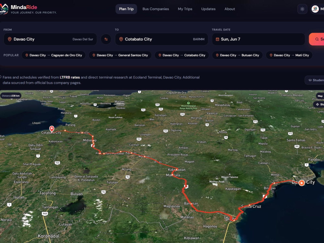Click the calendar icon in Travel Date
This screenshot has height=243, width=324.
[x=217, y=39]
